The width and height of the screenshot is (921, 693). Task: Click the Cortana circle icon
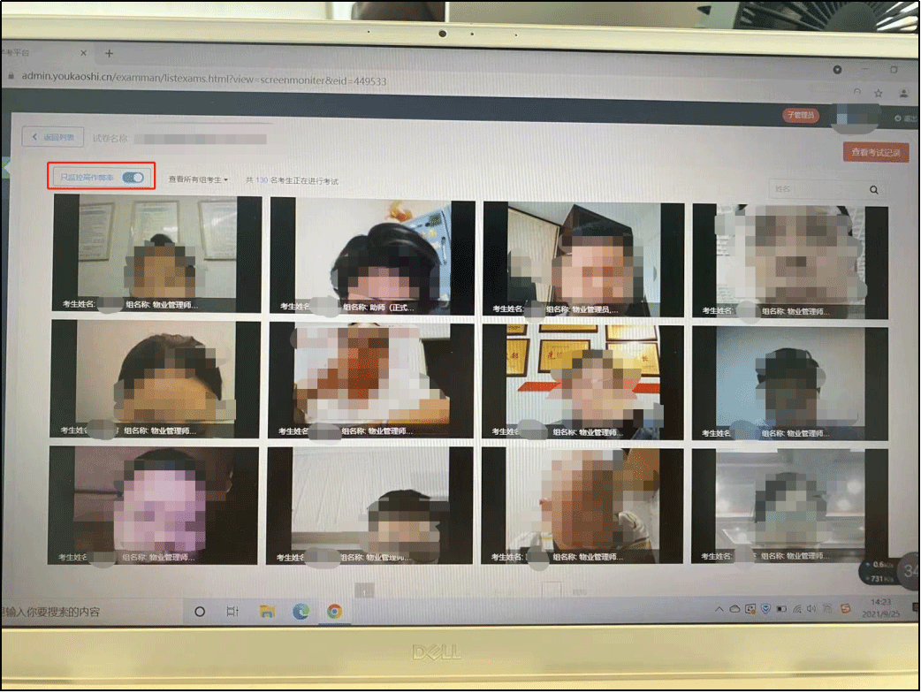[x=200, y=611]
